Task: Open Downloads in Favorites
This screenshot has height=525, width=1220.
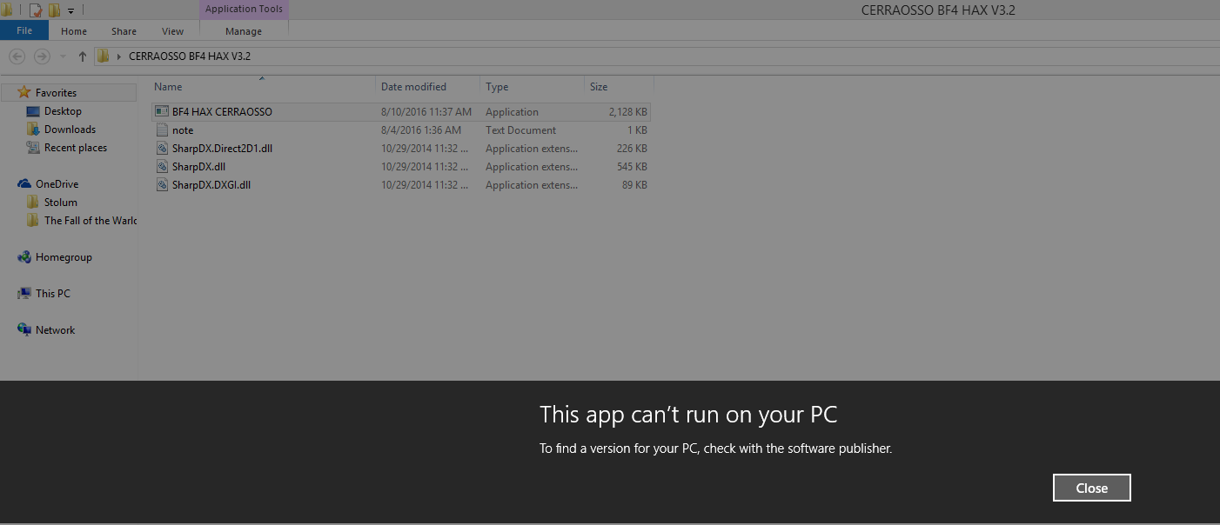Action: pos(70,130)
